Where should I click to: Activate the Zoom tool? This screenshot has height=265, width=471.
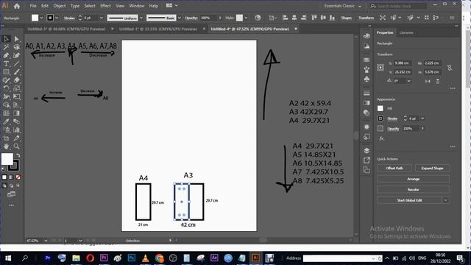pos(16,146)
